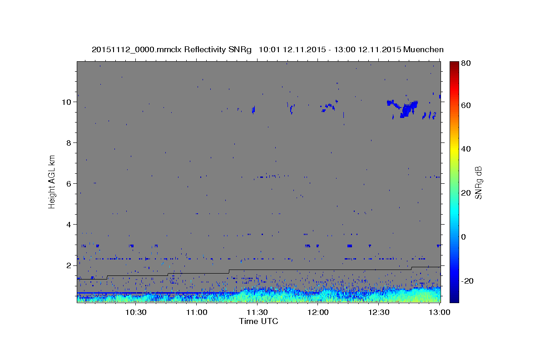Click the blue echo cluster at 3 km near 12:15
This screenshot has width=545, height=363.
(x=349, y=245)
